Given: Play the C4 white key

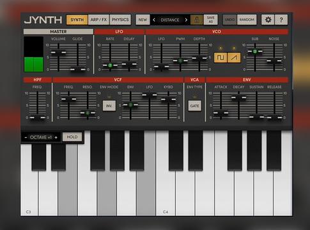Looking at the screenshot, I should click(166, 173).
